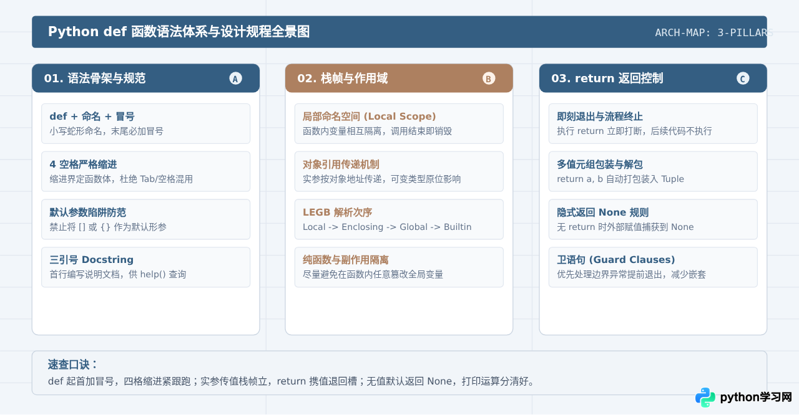Select the "局部命名空间 (Local Scope)" title

pos(369,117)
